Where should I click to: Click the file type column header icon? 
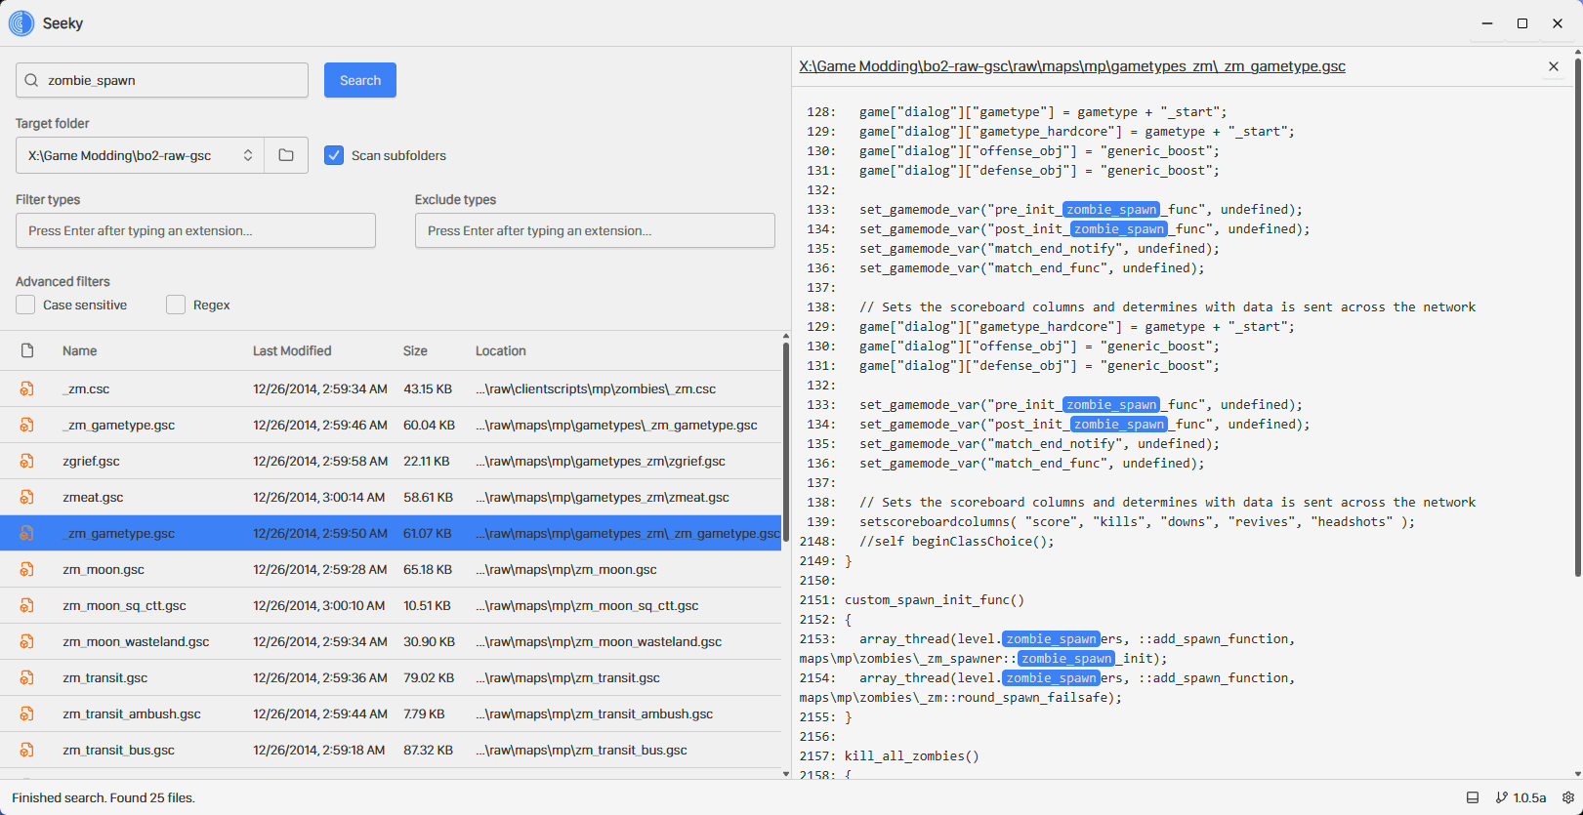(x=27, y=350)
